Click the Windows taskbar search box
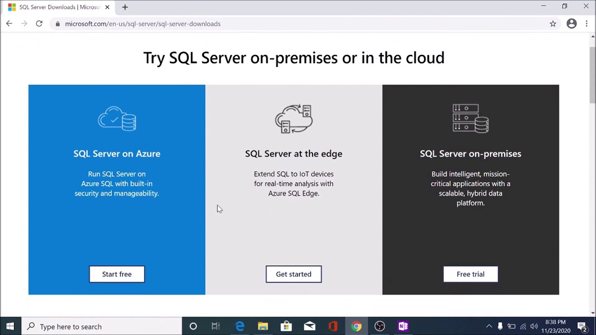Image resolution: width=596 pixels, height=335 pixels. tap(102, 326)
